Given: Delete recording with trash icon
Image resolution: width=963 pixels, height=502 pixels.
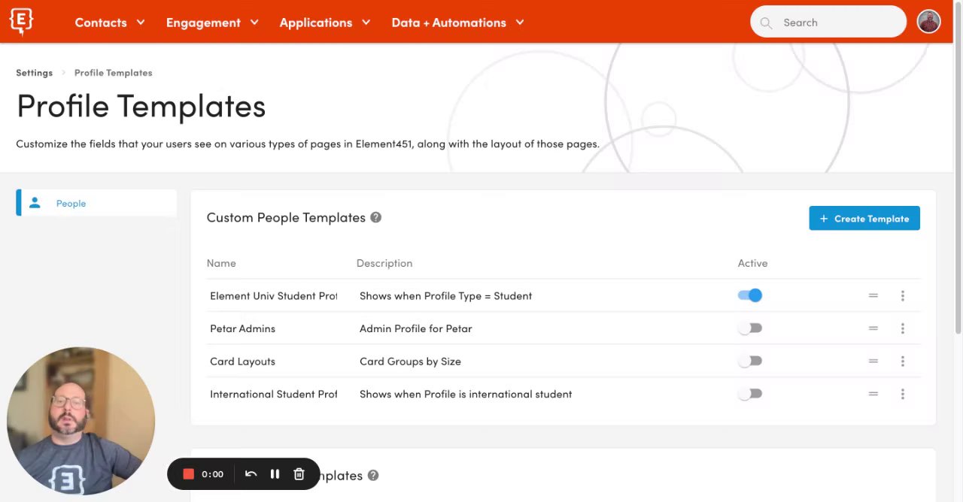Looking at the screenshot, I should (299, 474).
